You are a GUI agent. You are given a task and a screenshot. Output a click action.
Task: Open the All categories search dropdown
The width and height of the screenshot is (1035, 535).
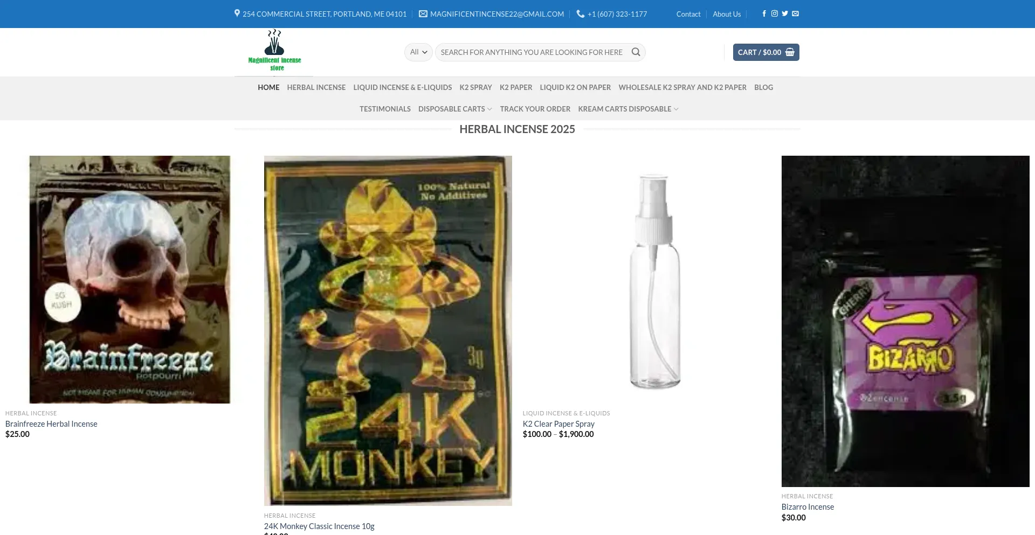click(418, 52)
